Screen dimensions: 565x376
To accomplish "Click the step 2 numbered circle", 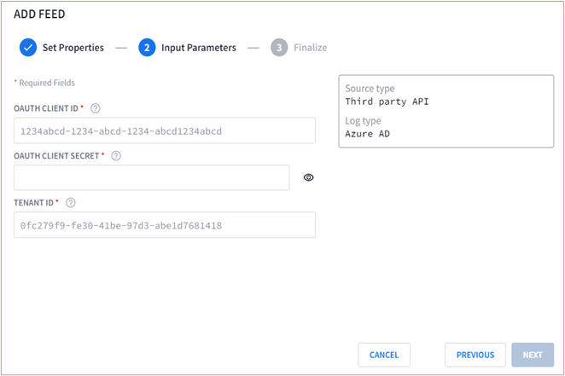I will (x=147, y=48).
